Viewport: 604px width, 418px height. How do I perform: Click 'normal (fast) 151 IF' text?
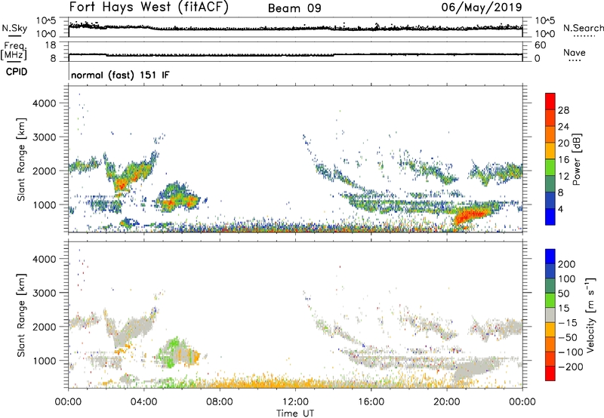[x=120, y=75]
